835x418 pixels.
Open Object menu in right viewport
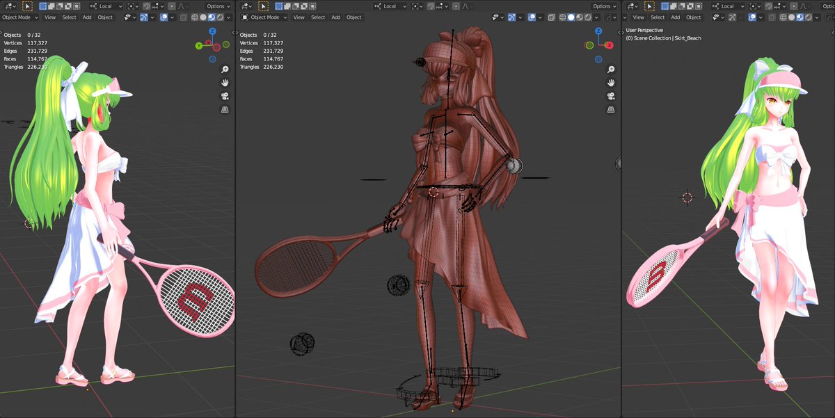point(694,17)
